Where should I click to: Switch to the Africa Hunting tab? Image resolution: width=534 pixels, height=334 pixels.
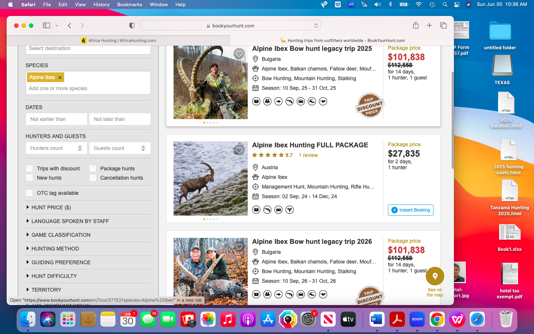(119, 40)
